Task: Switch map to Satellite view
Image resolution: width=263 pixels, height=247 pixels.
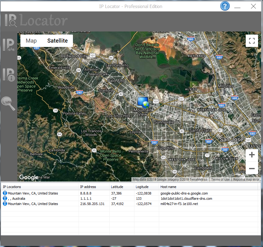Action: point(57,41)
